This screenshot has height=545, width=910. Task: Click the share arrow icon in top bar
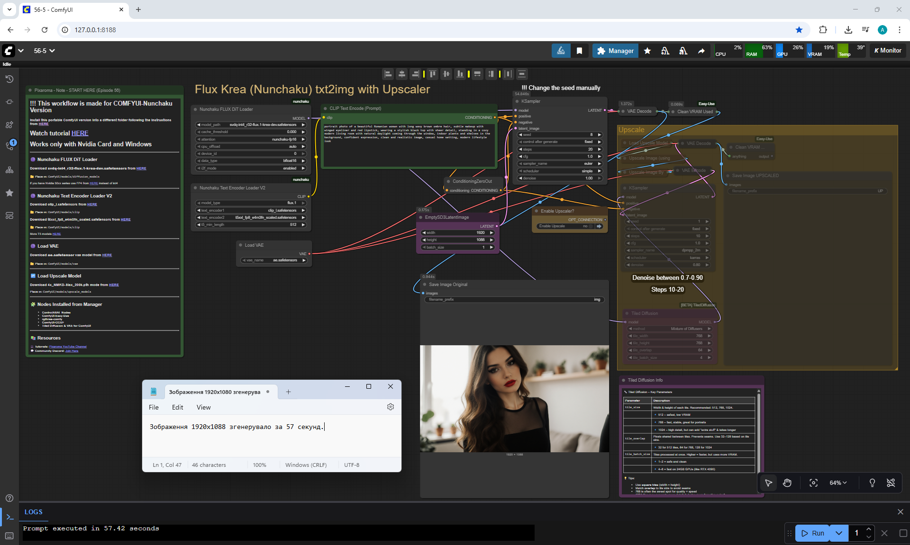[x=701, y=51]
